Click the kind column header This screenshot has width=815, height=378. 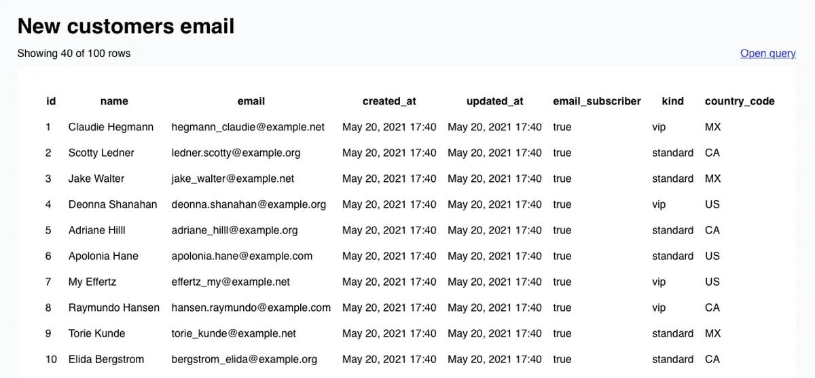672,101
